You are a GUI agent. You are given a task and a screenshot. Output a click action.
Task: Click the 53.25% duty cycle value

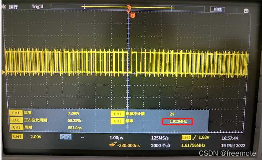[x=74, y=121]
